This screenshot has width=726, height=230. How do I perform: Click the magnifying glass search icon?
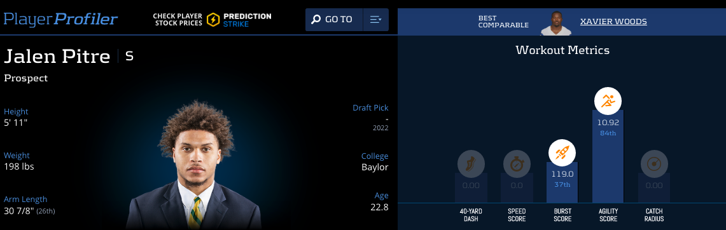click(x=316, y=20)
